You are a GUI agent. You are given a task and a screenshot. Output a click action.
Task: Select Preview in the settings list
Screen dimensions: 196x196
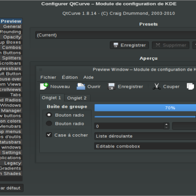pos(11,21)
